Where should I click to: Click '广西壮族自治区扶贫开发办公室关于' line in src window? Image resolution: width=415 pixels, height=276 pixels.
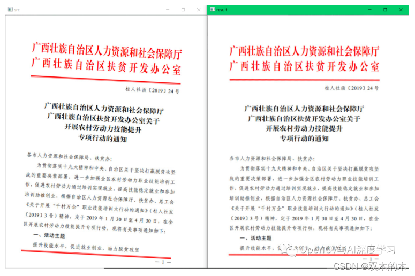coord(103,118)
